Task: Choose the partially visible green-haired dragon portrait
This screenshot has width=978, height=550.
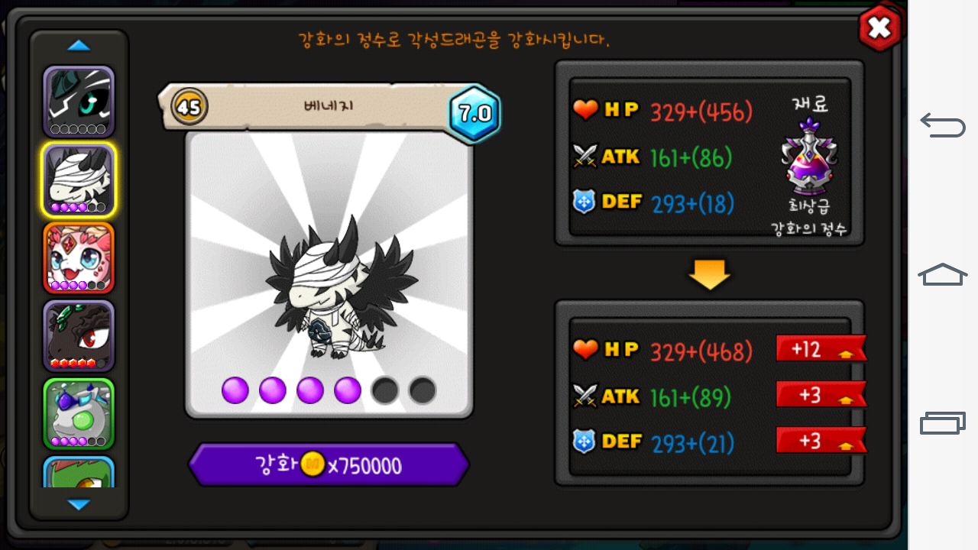Action: (79, 472)
